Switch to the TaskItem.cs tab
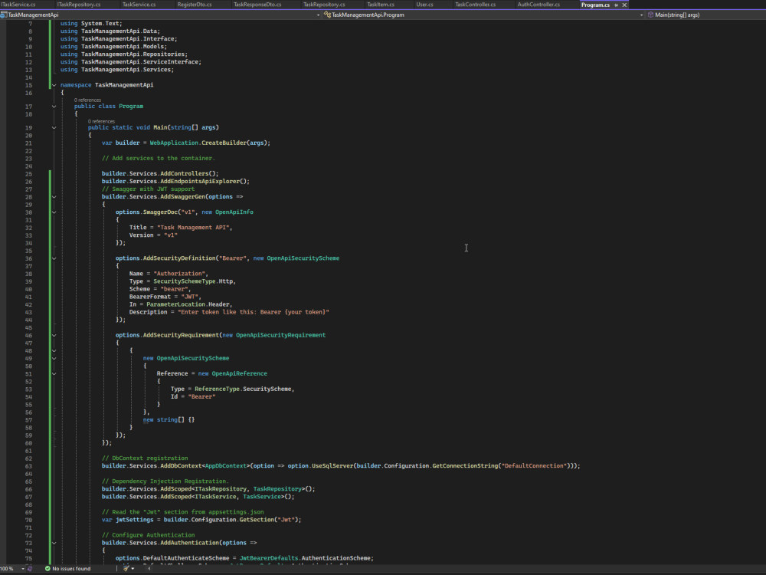The height and width of the screenshot is (575, 766). coord(381,5)
